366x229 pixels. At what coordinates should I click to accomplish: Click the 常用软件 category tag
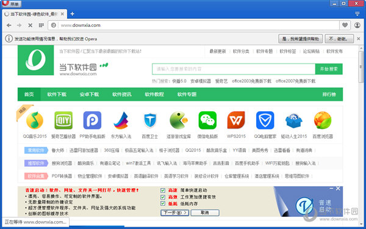[36, 150]
